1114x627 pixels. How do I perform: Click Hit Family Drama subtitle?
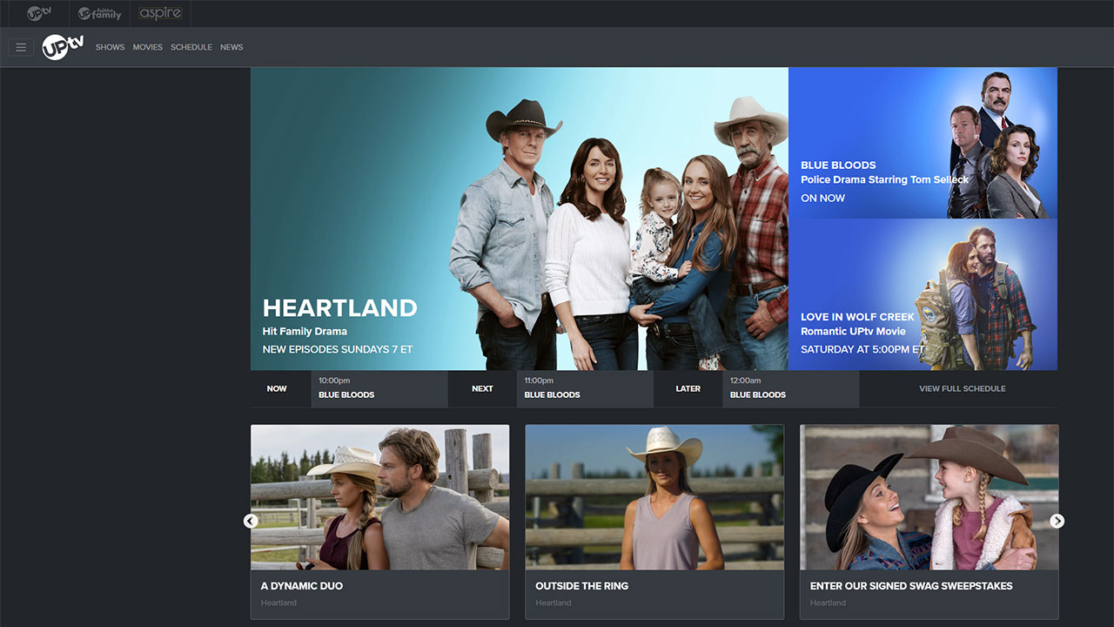pos(305,331)
